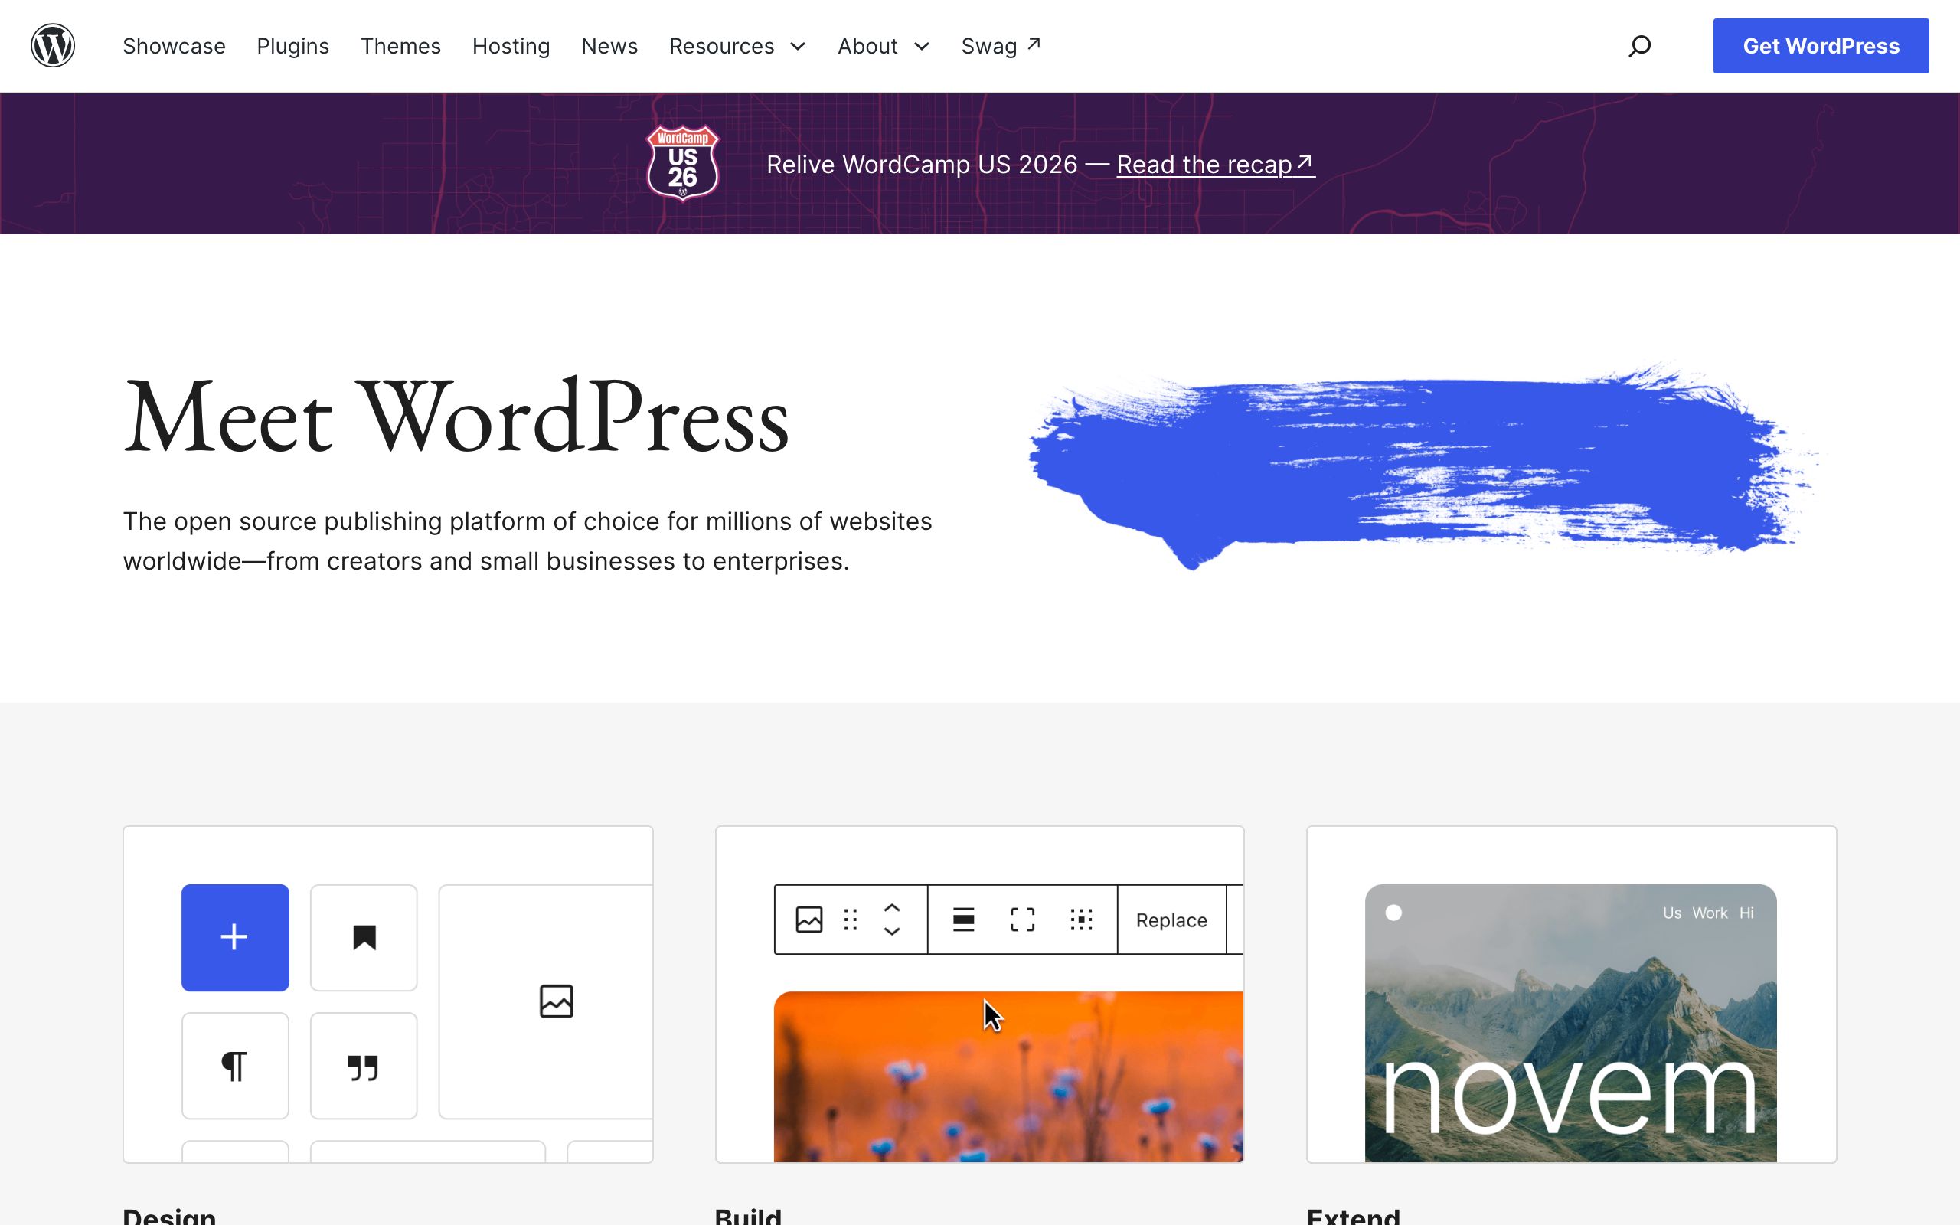The width and height of the screenshot is (1960, 1225).
Task: Click 'Work' in the novem preview
Action: [1710, 913]
